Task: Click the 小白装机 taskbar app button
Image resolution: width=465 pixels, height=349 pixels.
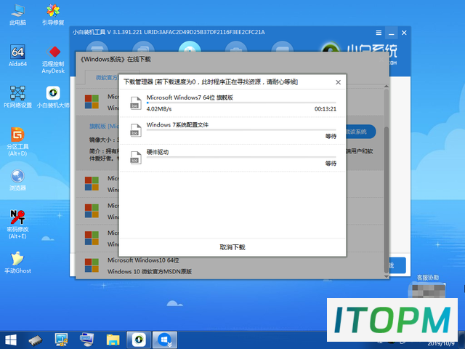Action: 139,340
